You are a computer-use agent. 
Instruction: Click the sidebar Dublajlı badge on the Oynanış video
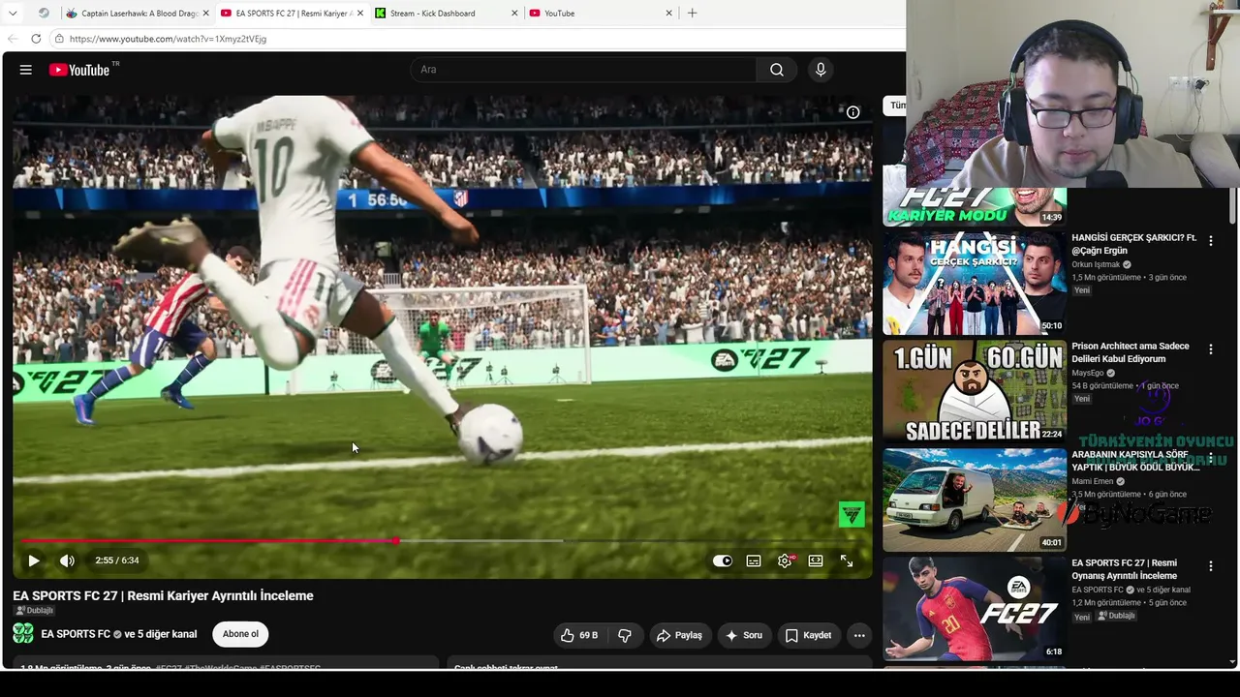coord(1117,617)
